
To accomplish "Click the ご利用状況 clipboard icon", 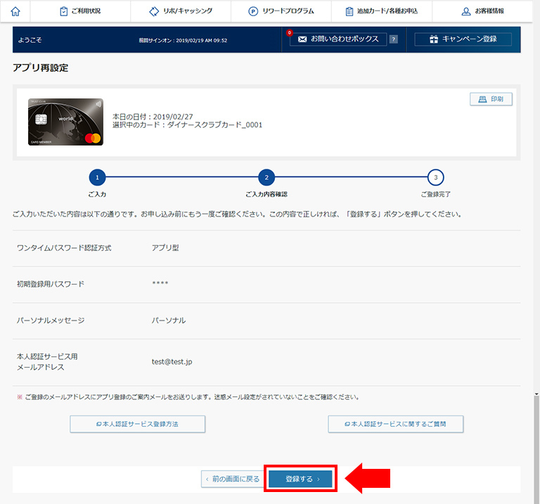I will tap(64, 11).
